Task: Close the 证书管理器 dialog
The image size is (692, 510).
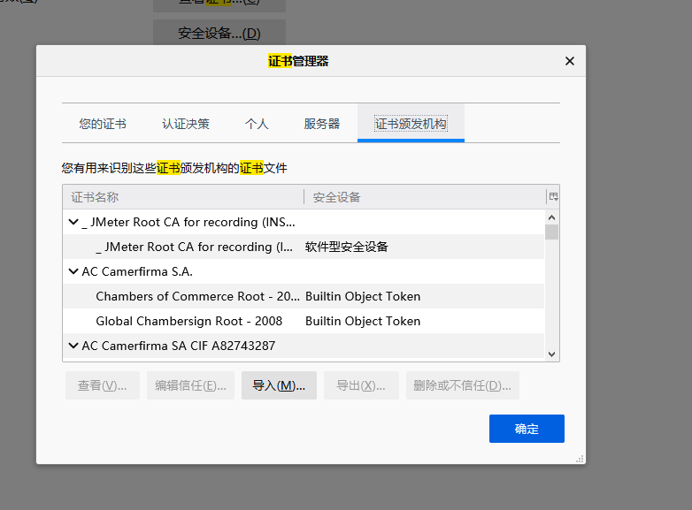Action: (x=570, y=61)
